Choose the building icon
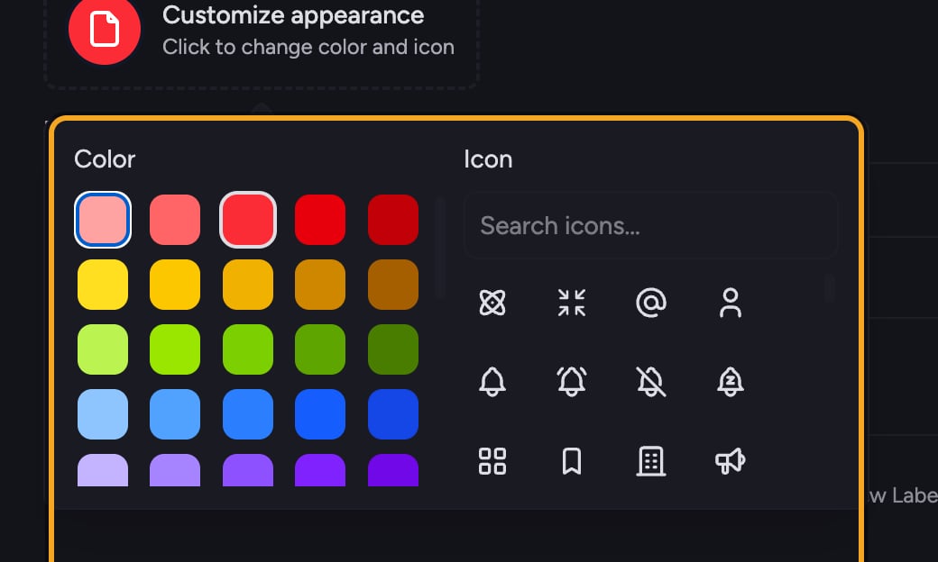 [x=651, y=461]
